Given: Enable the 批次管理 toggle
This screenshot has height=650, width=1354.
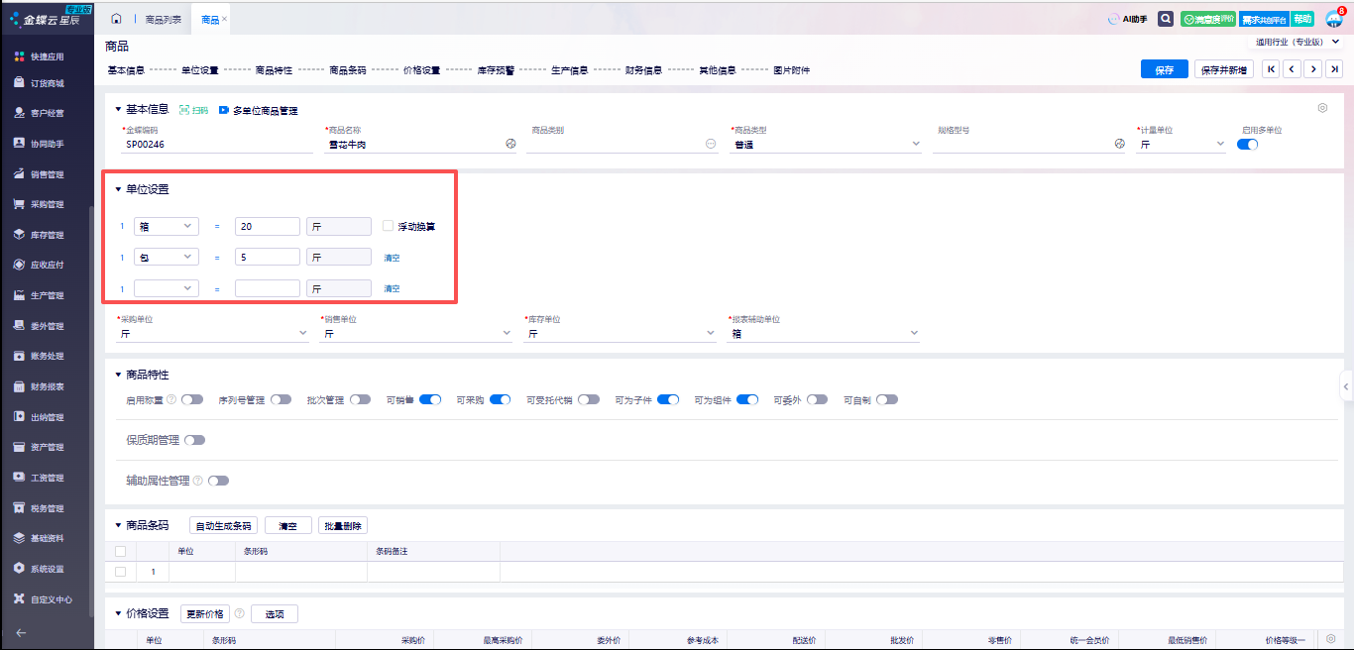Looking at the screenshot, I should coord(359,399).
